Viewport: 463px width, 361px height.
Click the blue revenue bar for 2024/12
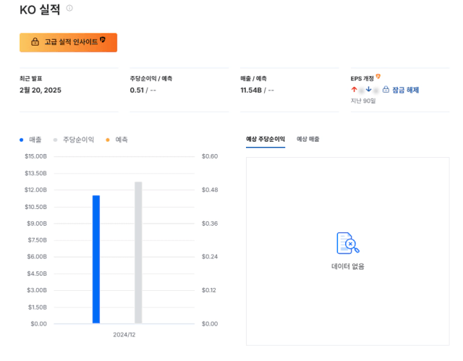[96, 260]
